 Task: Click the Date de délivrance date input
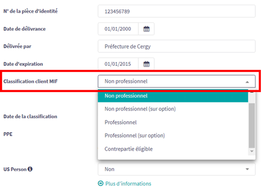(118, 29)
